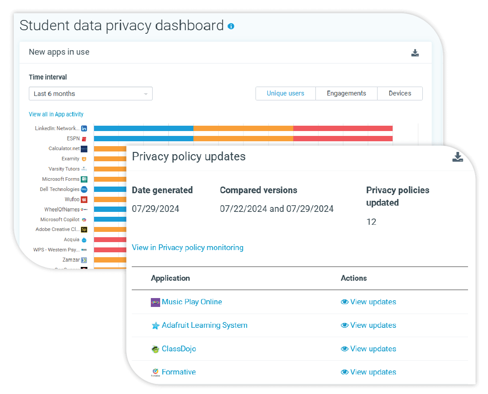Download the Privacy policy updates report
The image size is (488, 394).
(457, 157)
